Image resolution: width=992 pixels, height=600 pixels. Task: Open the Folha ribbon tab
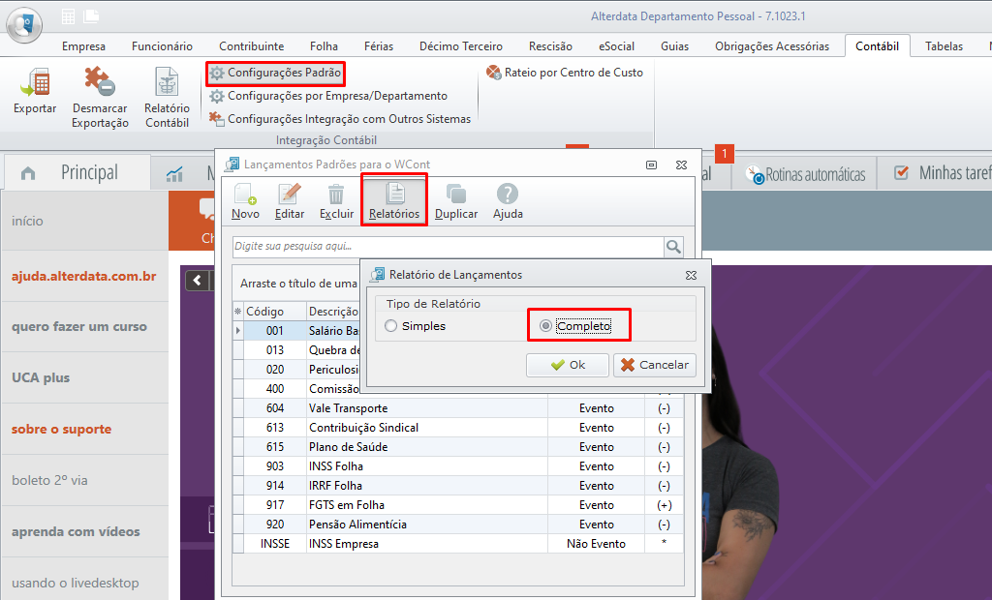(324, 46)
